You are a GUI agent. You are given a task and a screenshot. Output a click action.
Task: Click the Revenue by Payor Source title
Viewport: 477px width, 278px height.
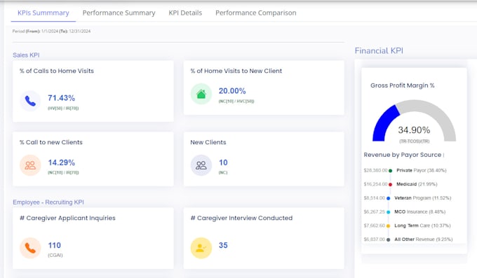click(x=402, y=155)
